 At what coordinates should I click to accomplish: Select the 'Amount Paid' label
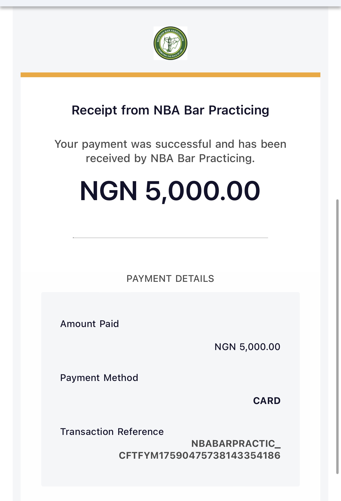(x=90, y=324)
